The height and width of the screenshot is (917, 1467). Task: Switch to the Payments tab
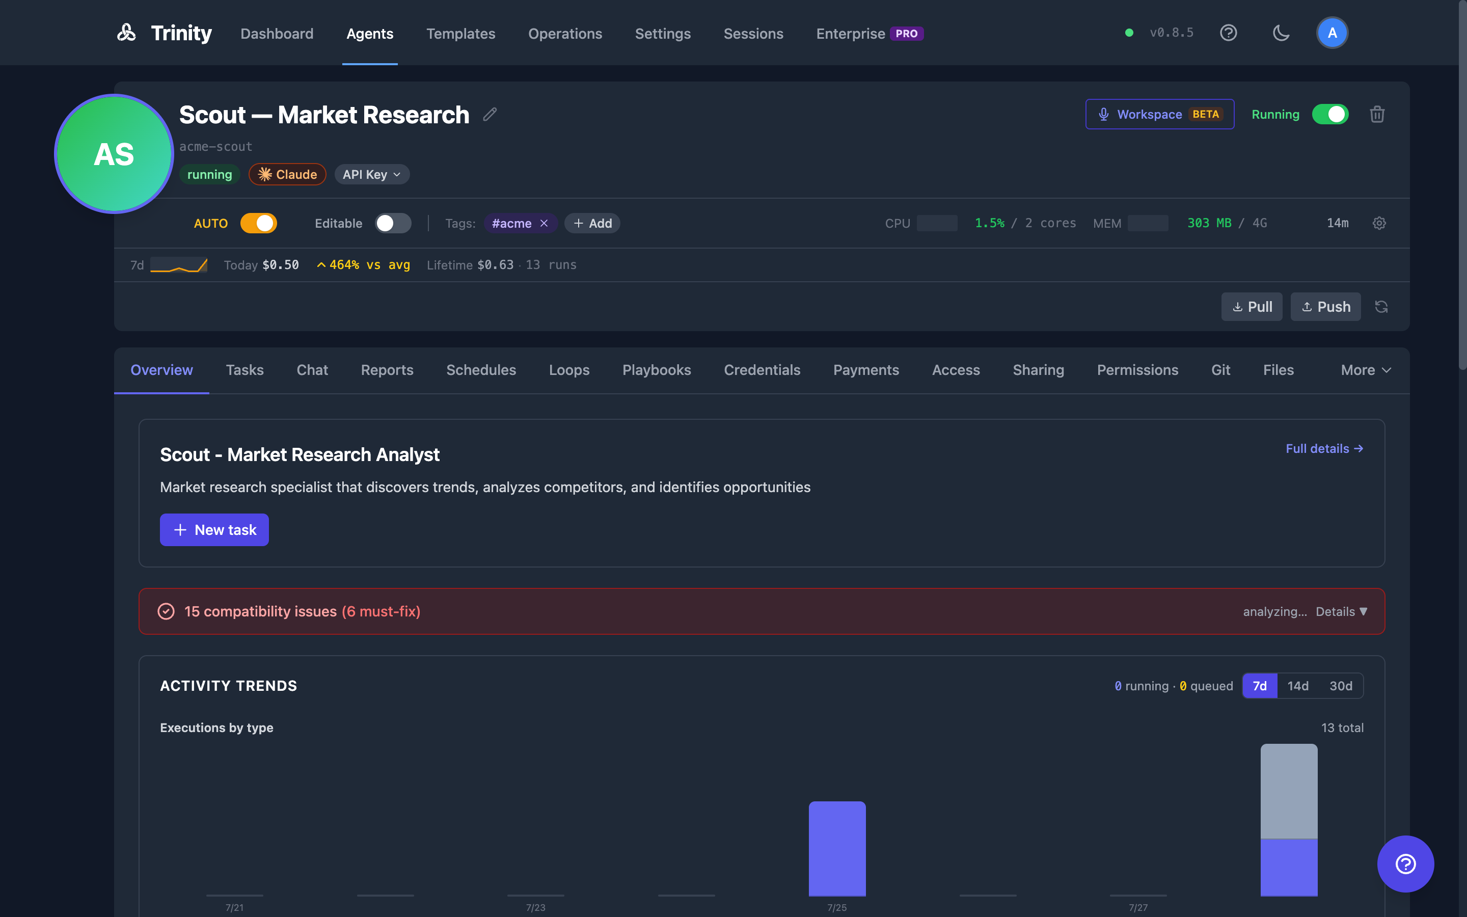866,370
